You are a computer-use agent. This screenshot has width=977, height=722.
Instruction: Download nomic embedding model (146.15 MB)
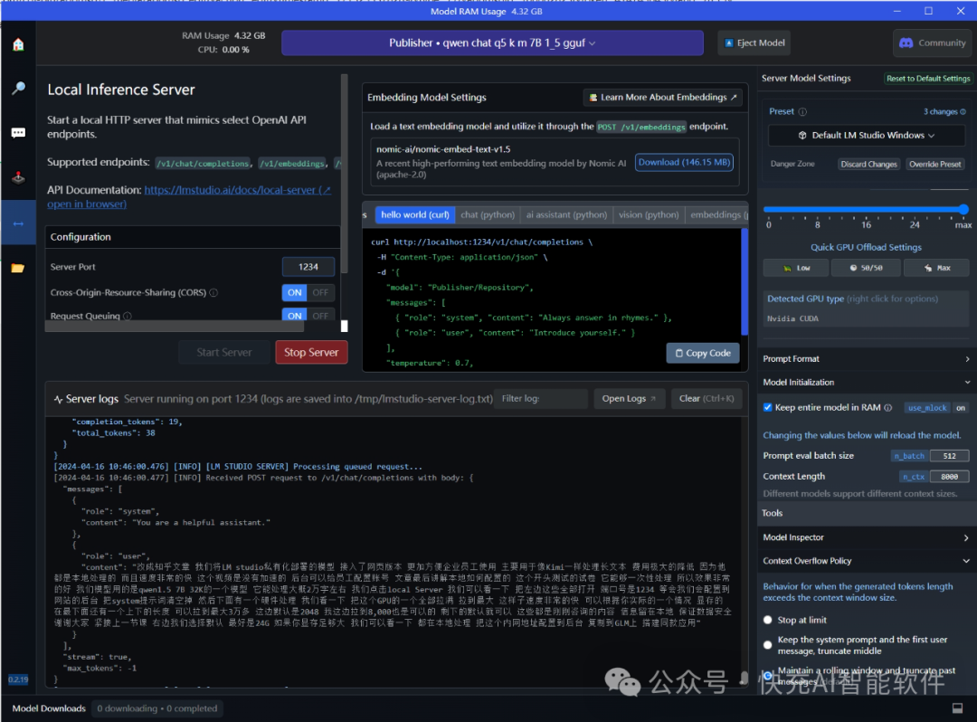684,162
